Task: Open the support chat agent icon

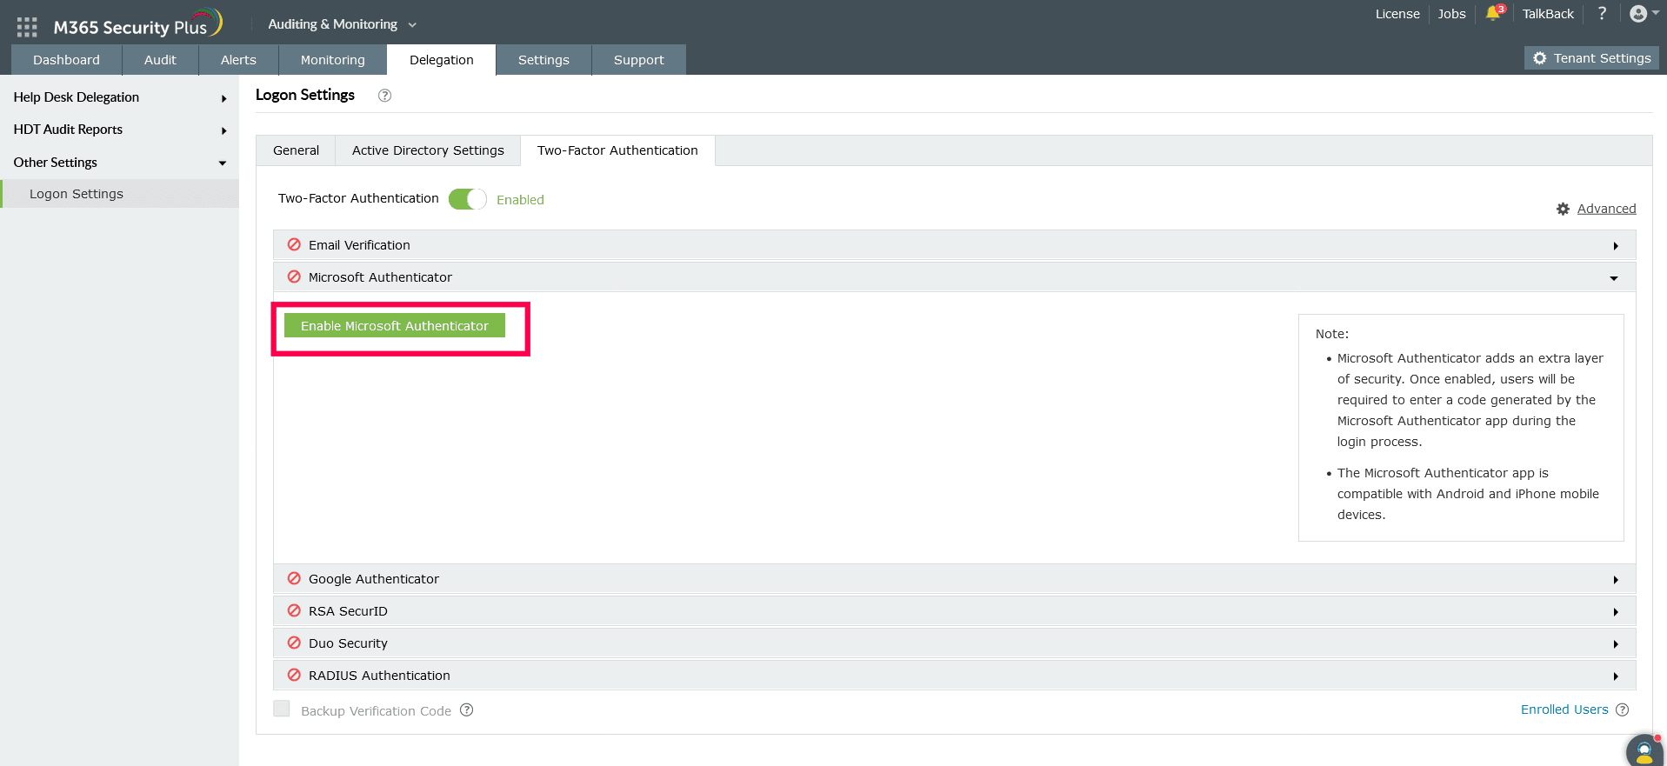Action: 1644,750
